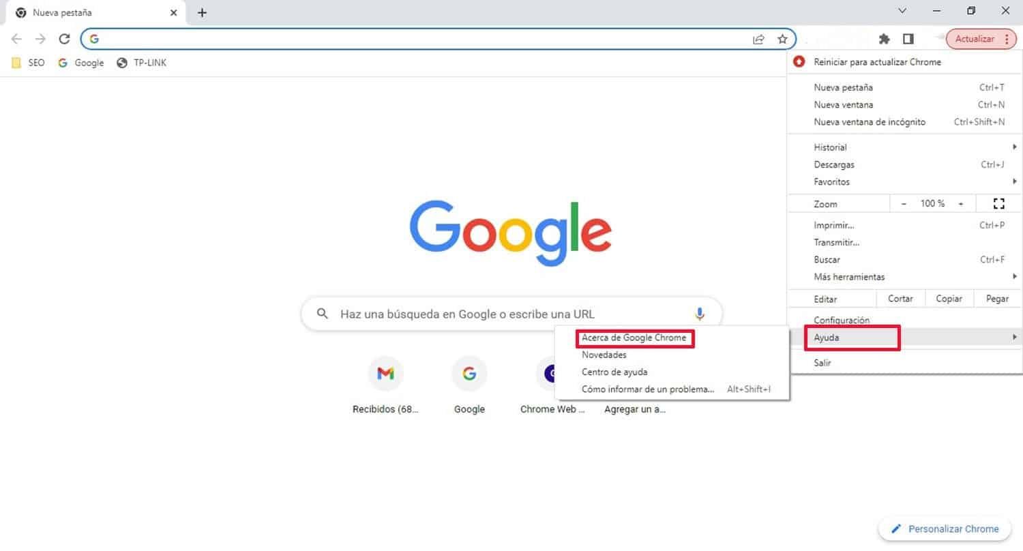The height and width of the screenshot is (551, 1023).
Task: Open the TP-LINK bookmark
Action: [x=142, y=63]
